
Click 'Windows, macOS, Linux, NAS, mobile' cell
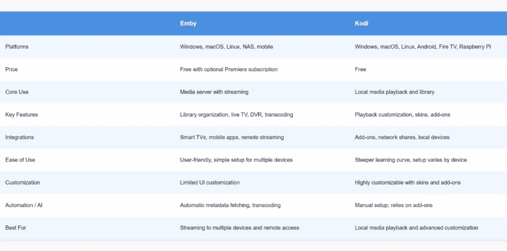[x=226, y=47]
